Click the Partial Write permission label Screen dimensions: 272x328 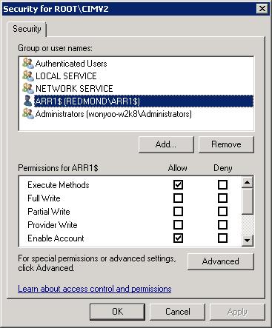tap(49, 212)
